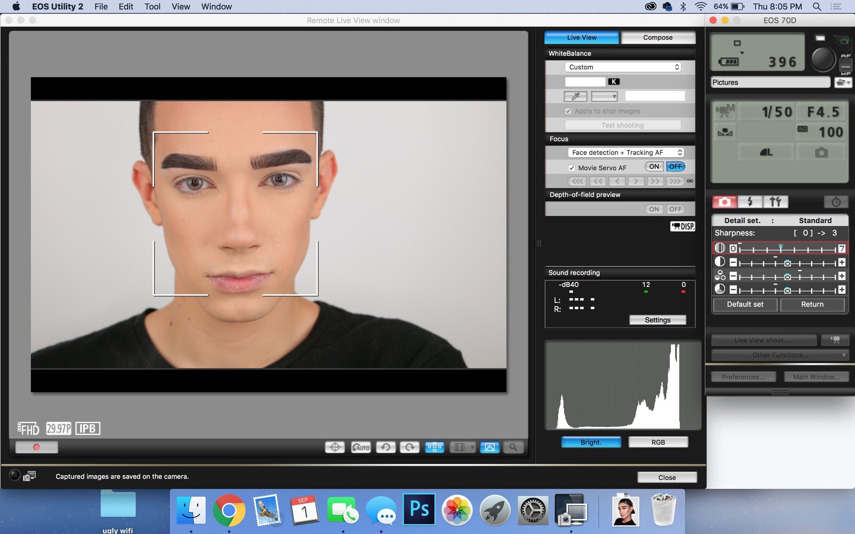Click the eyedropper for white balance
Screen dimensions: 855x534
click(575, 96)
